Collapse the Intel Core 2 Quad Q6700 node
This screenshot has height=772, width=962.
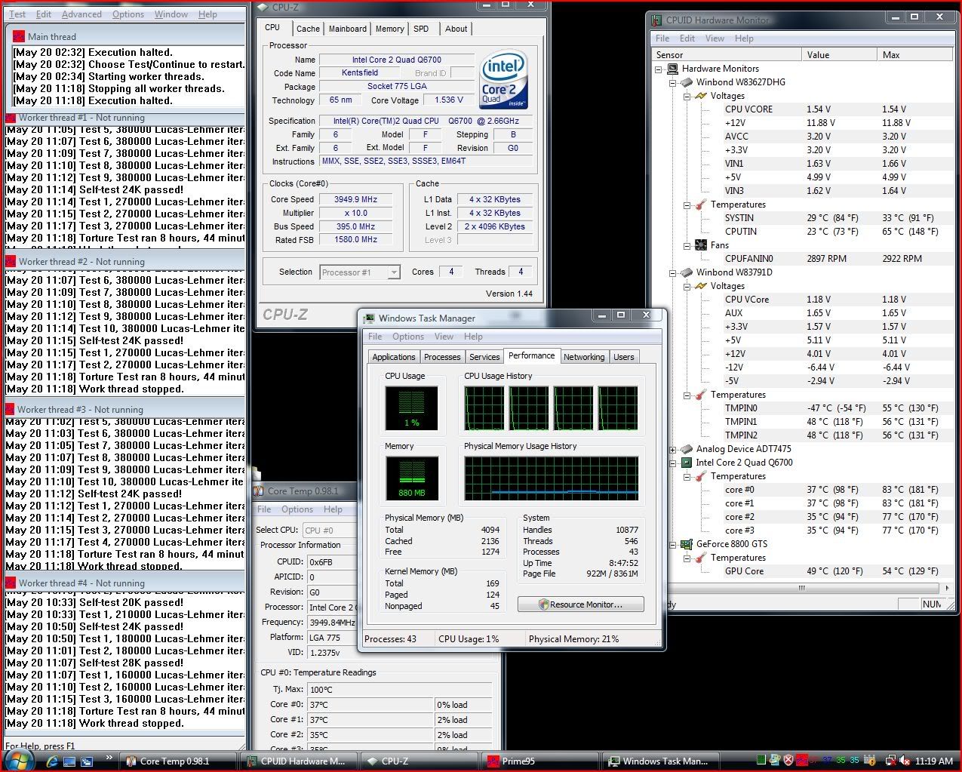pyautogui.click(x=672, y=463)
